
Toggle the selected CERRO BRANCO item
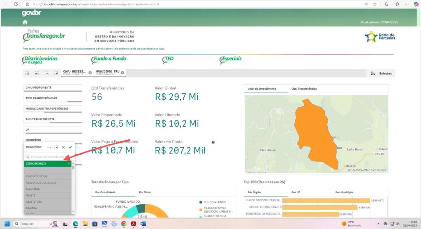point(48,164)
